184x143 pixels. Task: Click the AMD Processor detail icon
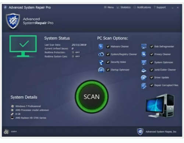click(12, 110)
